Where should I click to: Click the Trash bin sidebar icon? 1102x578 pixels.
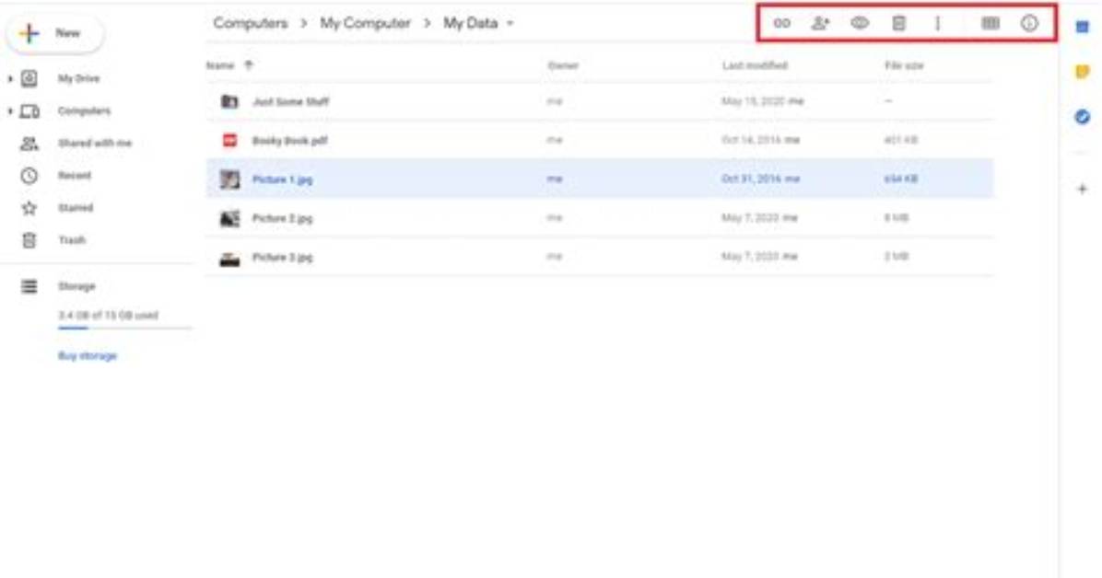point(29,240)
